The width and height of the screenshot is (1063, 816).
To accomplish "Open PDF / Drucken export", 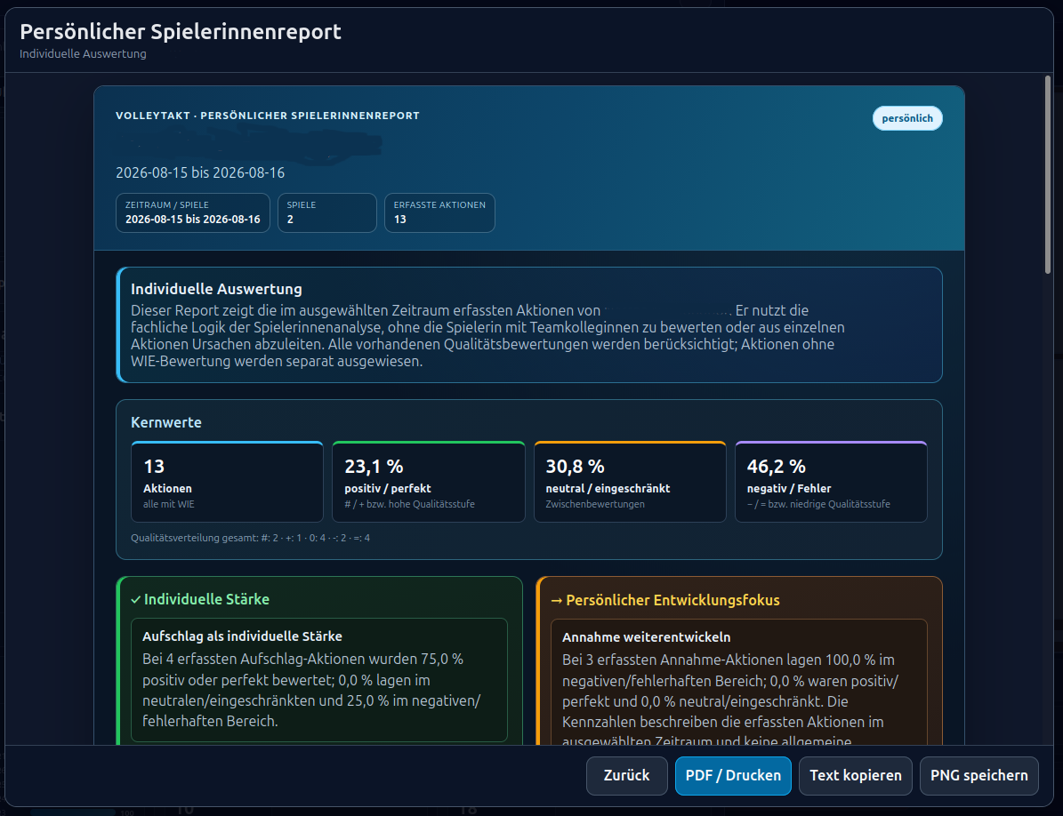I will [733, 775].
